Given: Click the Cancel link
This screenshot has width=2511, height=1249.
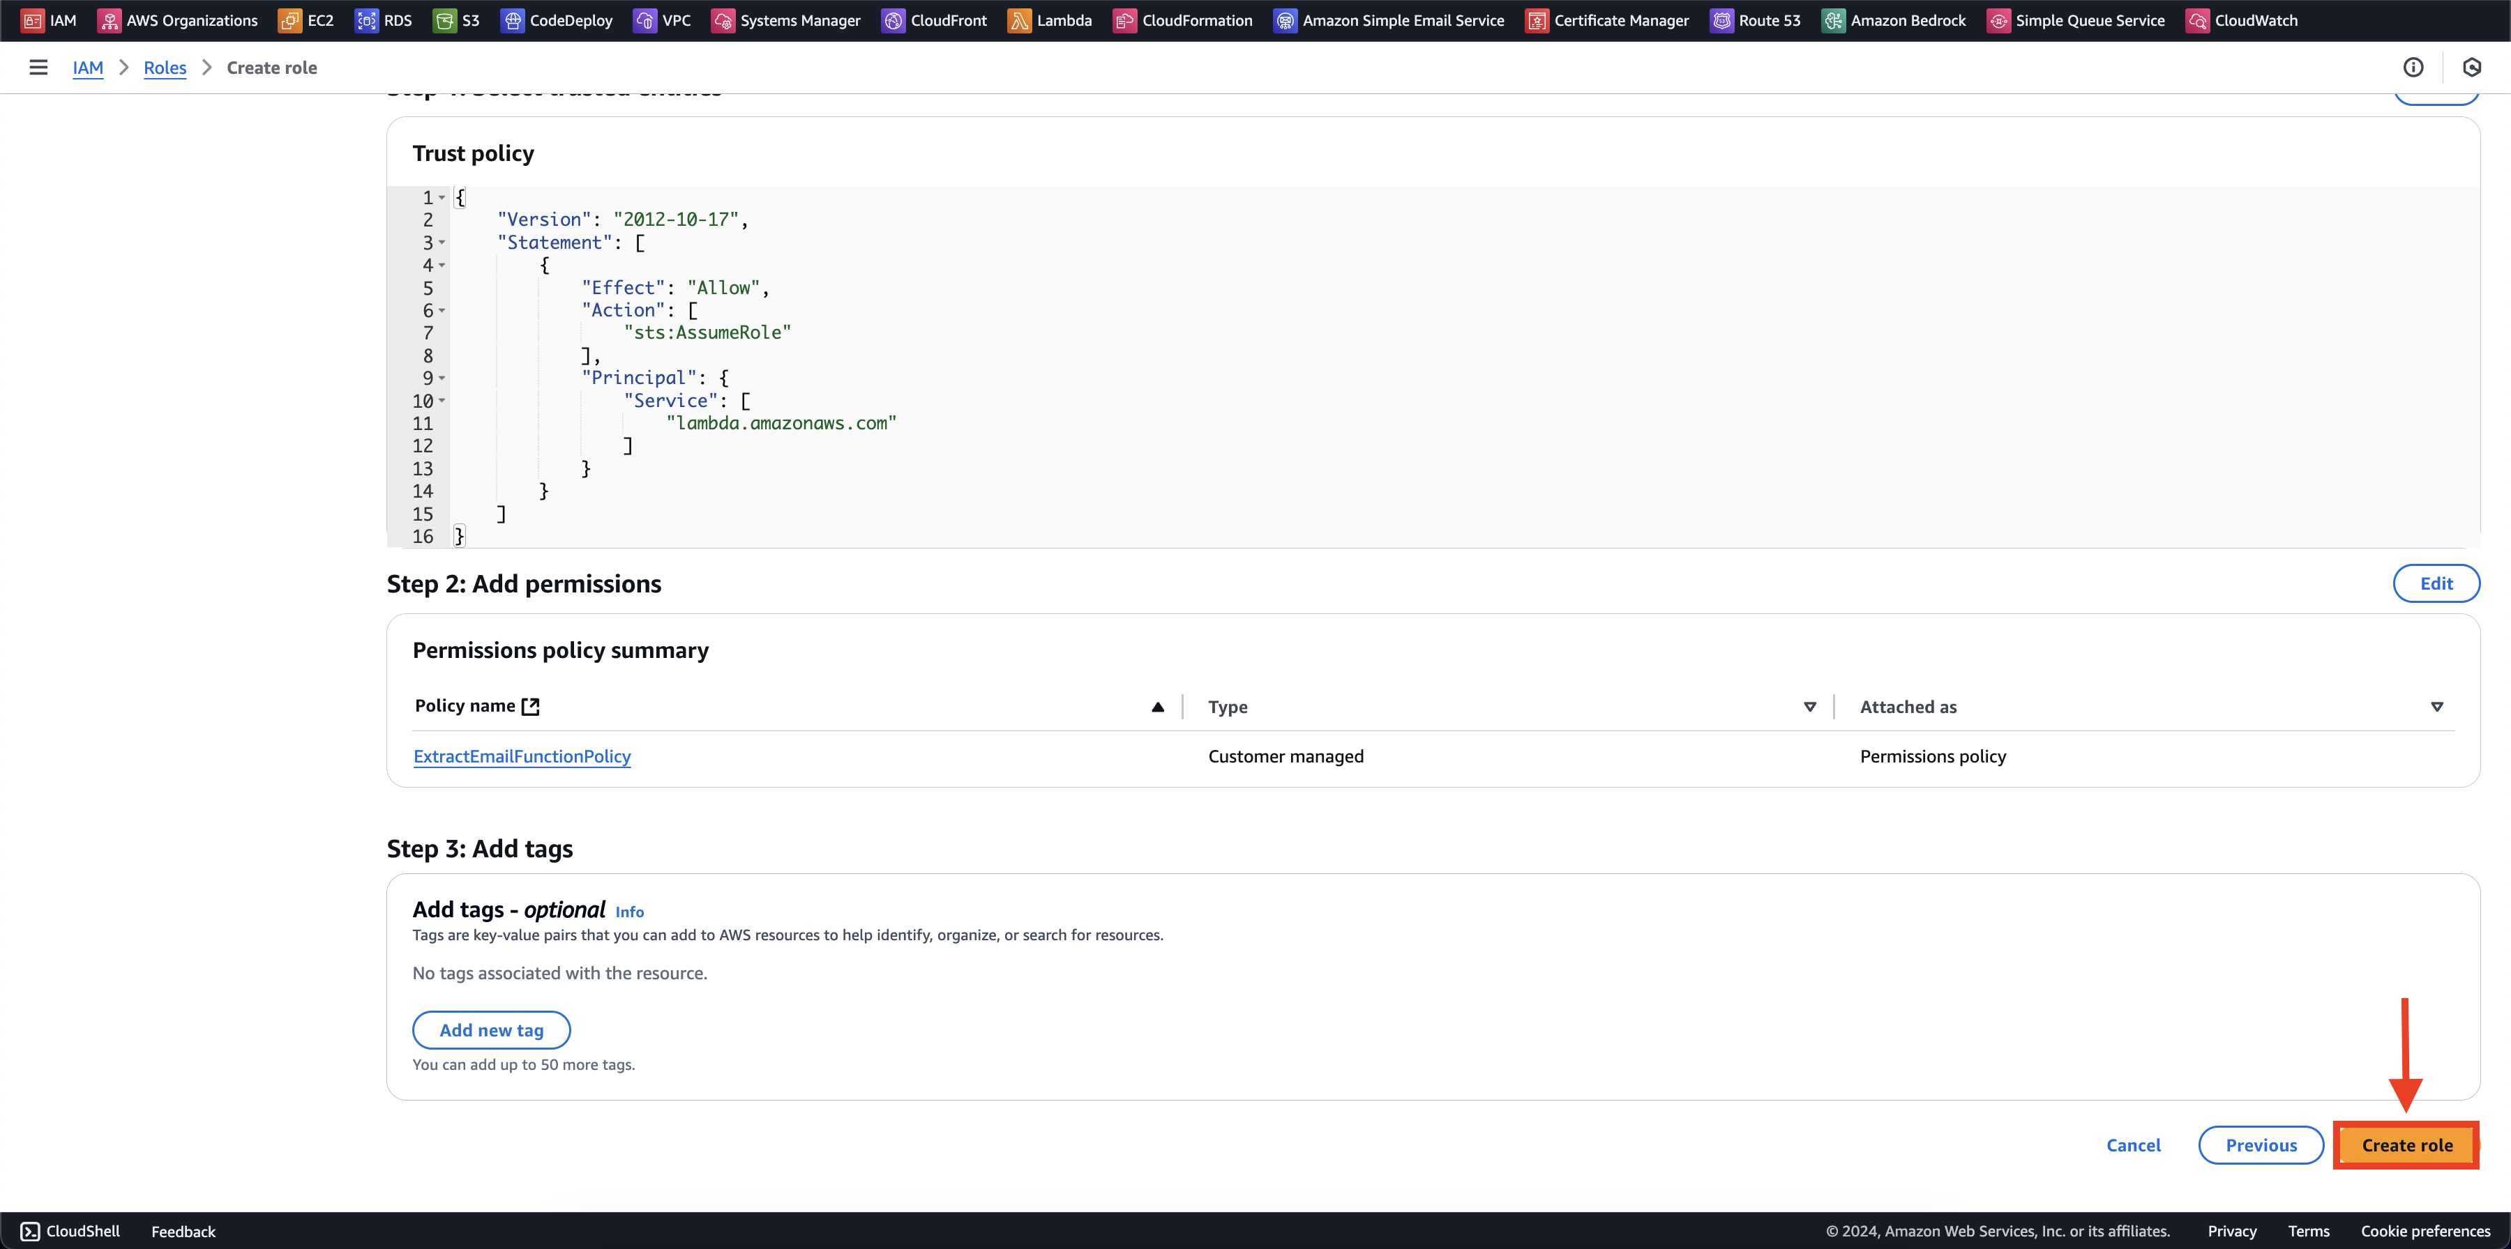Looking at the screenshot, I should 2133,1145.
